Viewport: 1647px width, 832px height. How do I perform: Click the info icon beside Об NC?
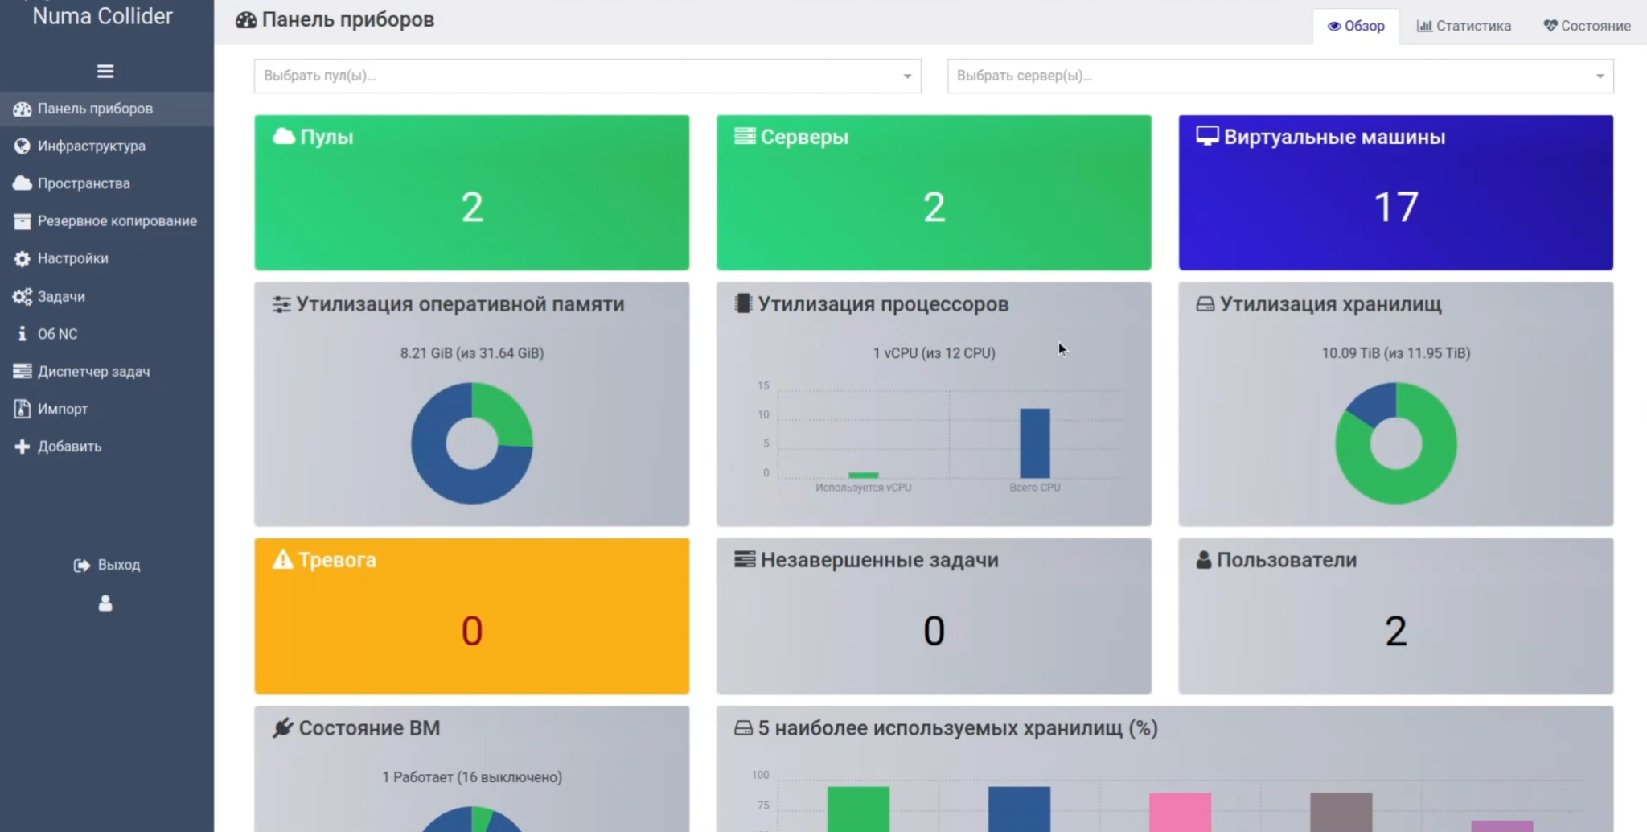click(22, 334)
